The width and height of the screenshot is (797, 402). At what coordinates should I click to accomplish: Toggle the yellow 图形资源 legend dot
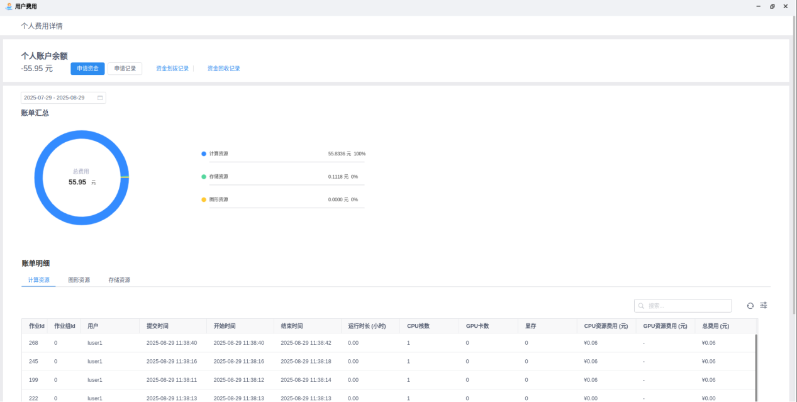point(204,199)
